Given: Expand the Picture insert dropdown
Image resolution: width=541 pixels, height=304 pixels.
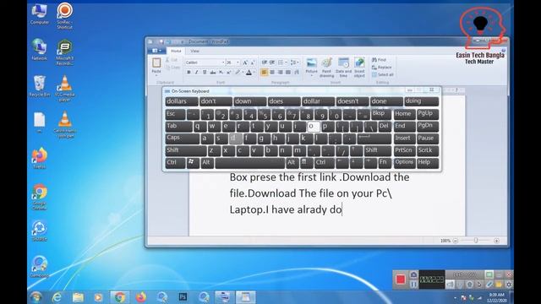Looking at the screenshot, I should point(311,75).
